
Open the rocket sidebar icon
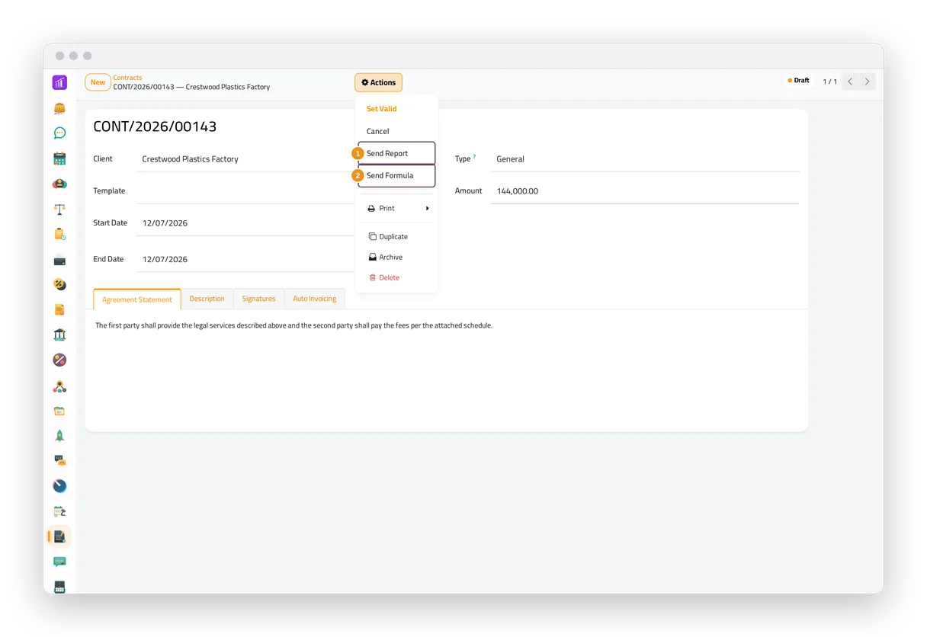coord(59,436)
